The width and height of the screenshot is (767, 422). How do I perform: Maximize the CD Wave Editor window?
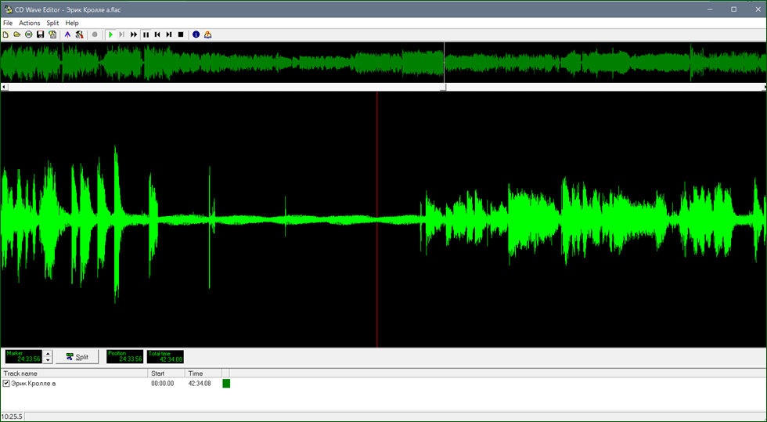click(x=734, y=9)
